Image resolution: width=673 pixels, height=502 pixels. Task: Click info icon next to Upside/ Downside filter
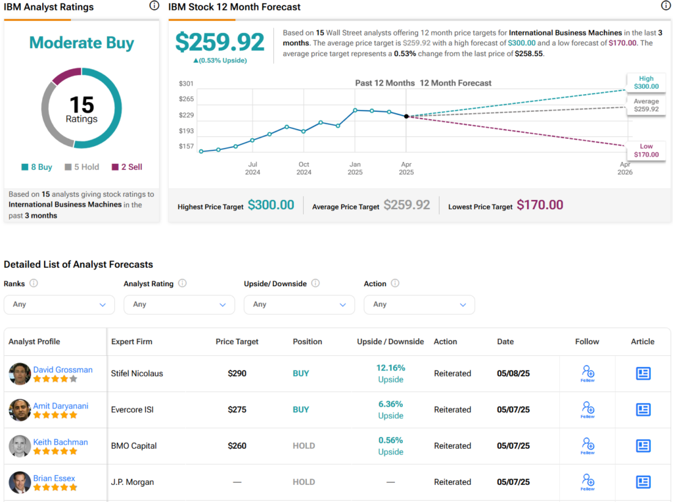pos(315,283)
